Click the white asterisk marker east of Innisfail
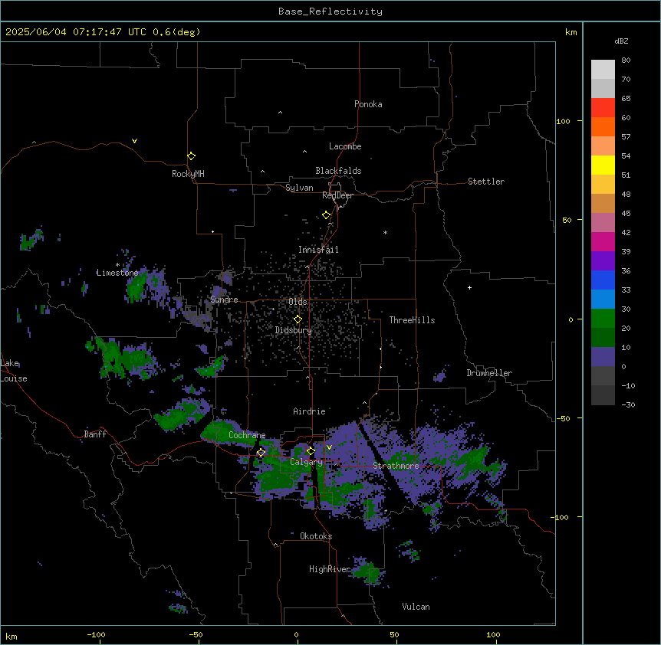Image resolution: width=661 pixels, height=645 pixels. click(x=385, y=232)
